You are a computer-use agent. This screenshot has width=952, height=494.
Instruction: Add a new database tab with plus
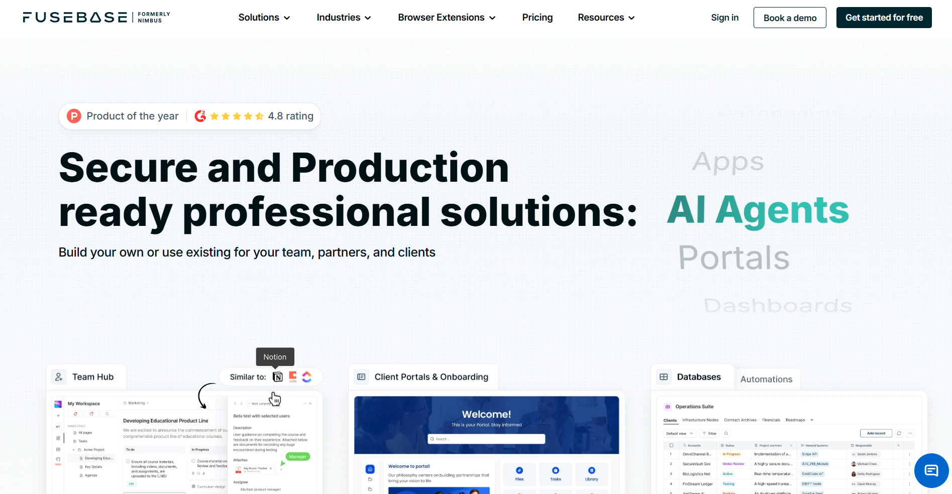tap(812, 420)
